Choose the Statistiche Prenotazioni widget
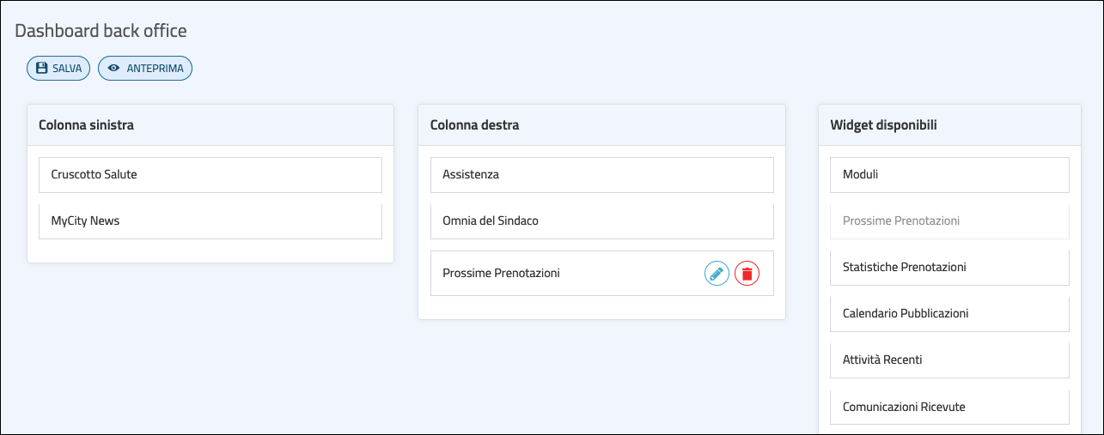Image resolution: width=1104 pixels, height=435 pixels. coord(949,267)
